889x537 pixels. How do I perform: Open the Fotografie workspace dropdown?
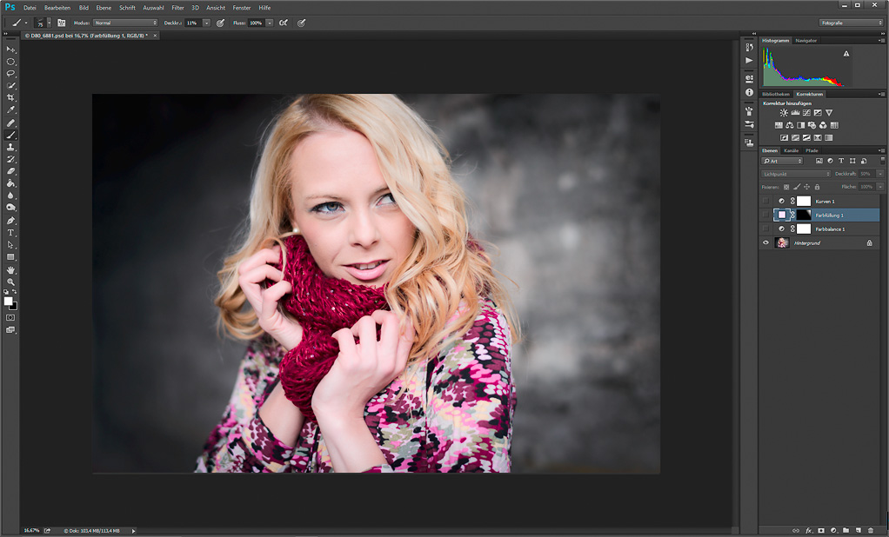coord(851,23)
